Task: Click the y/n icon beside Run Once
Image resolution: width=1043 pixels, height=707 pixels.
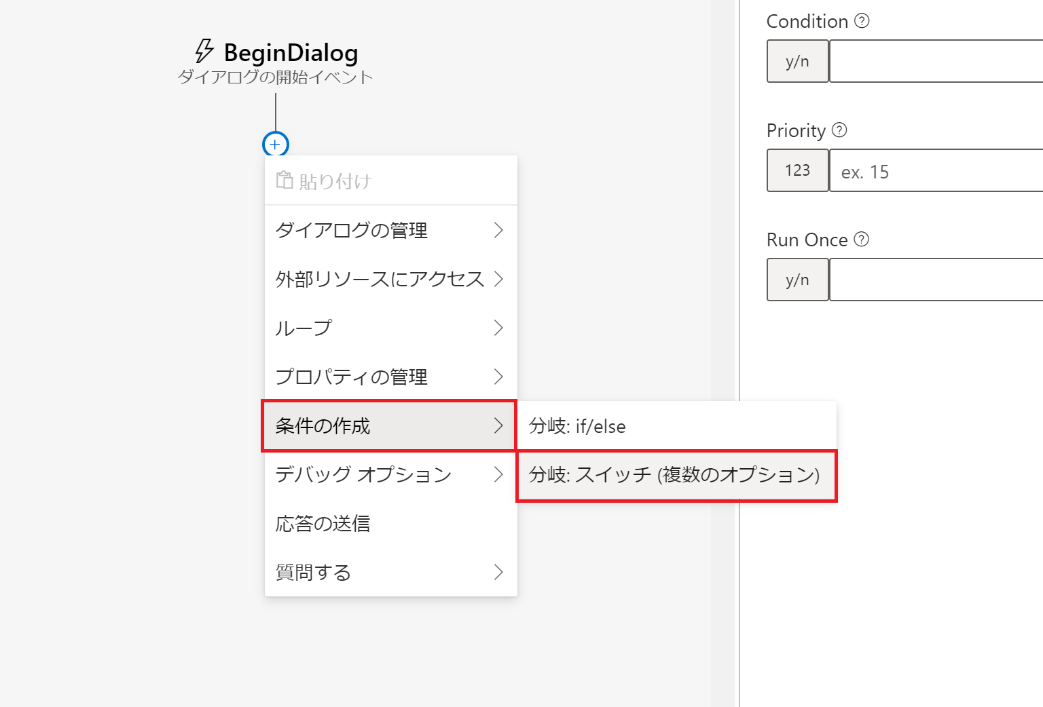Action: (x=797, y=280)
